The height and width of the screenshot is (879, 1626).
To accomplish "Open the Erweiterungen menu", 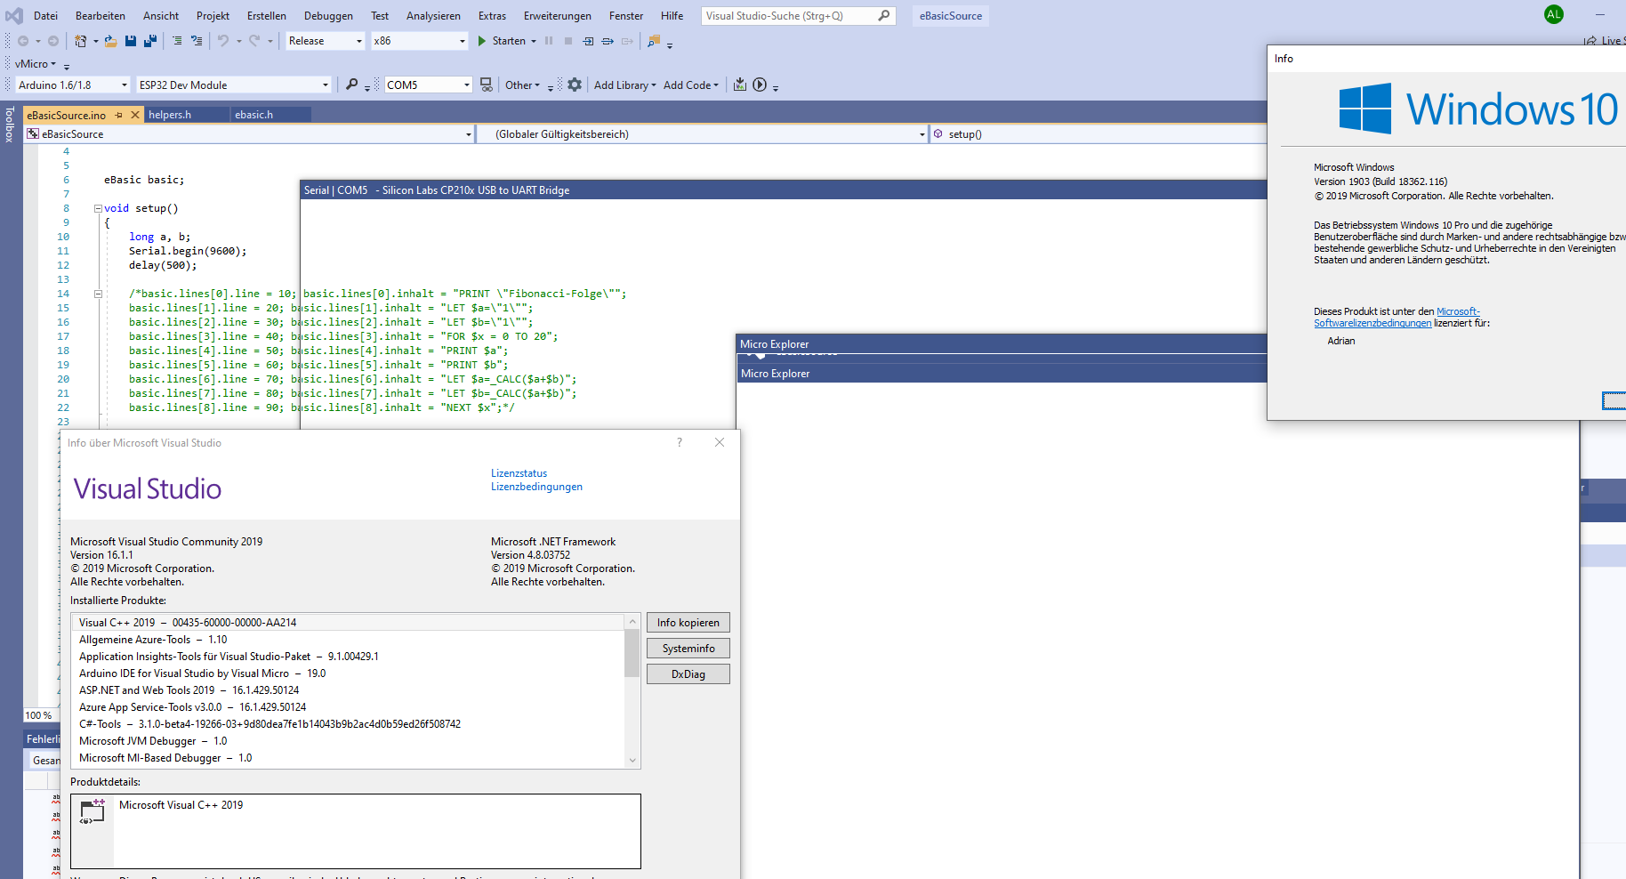I will coord(558,15).
